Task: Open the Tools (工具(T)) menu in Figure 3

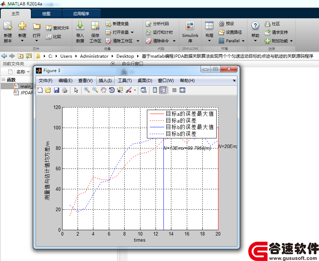Action: click(x=125, y=81)
